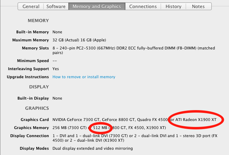Open the Connections tab
Image resolution: width=229 pixels, height=155 pixels.
[x=143, y=6]
